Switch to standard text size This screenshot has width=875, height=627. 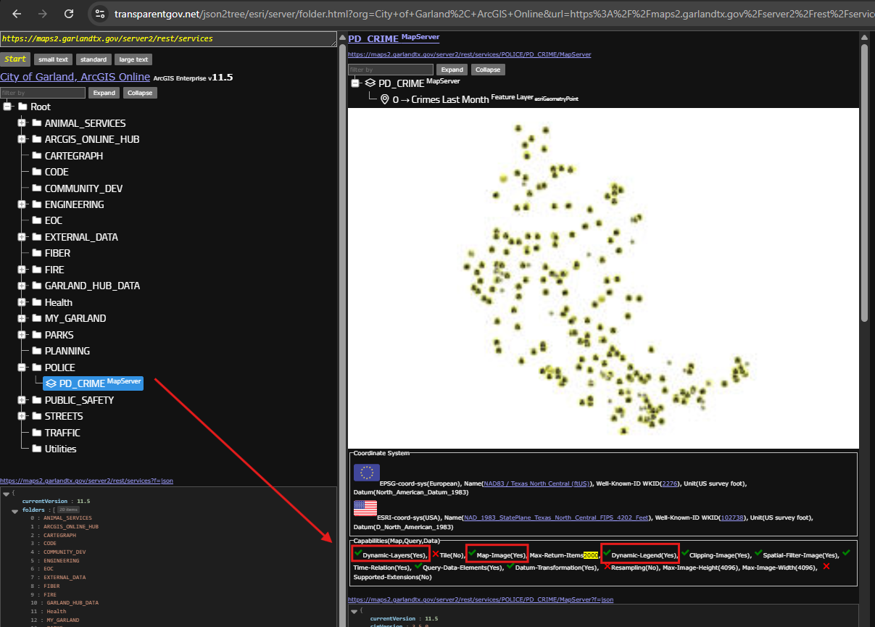tap(94, 60)
